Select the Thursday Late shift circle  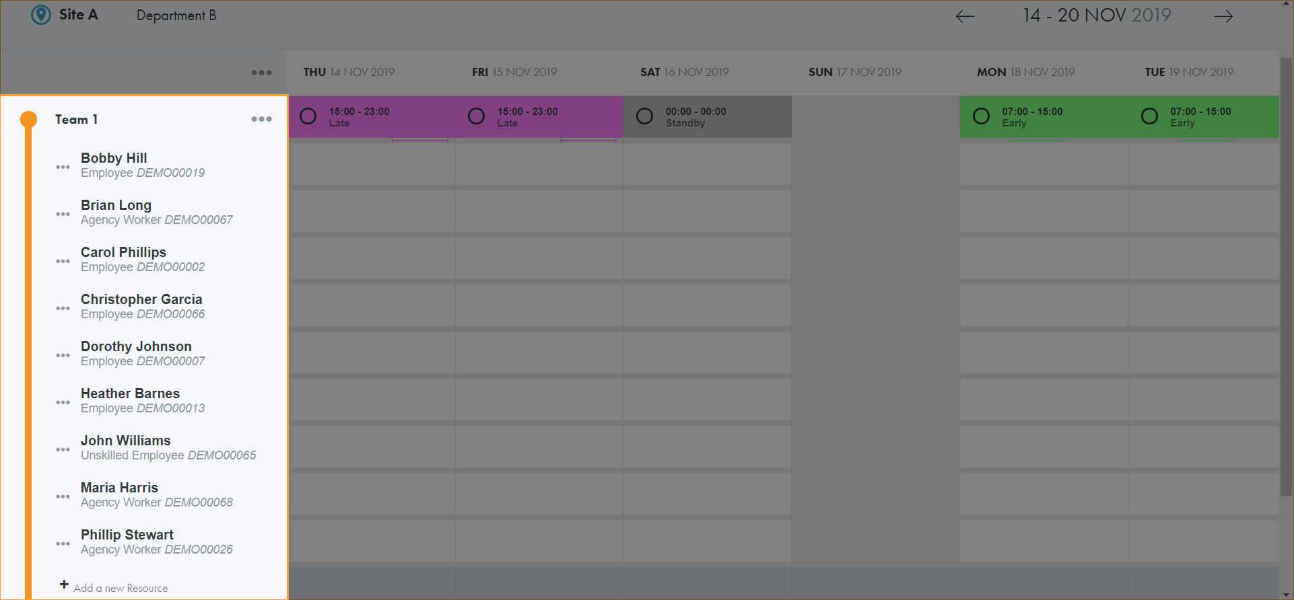(308, 116)
